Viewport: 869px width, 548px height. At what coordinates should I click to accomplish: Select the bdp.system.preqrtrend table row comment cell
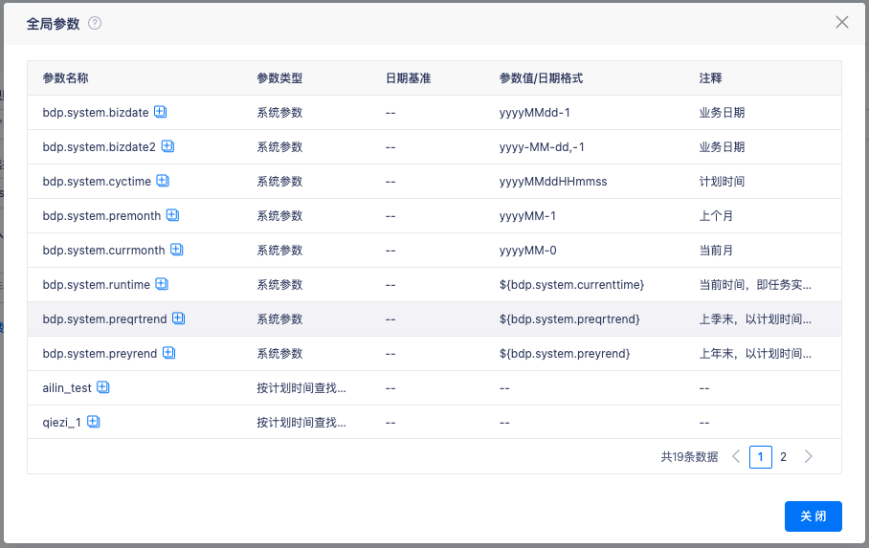tap(755, 318)
